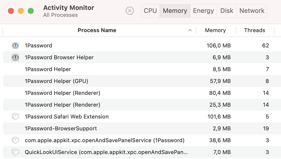Click the stop process X icon
This screenshot has height=159, width=281.
130,11
